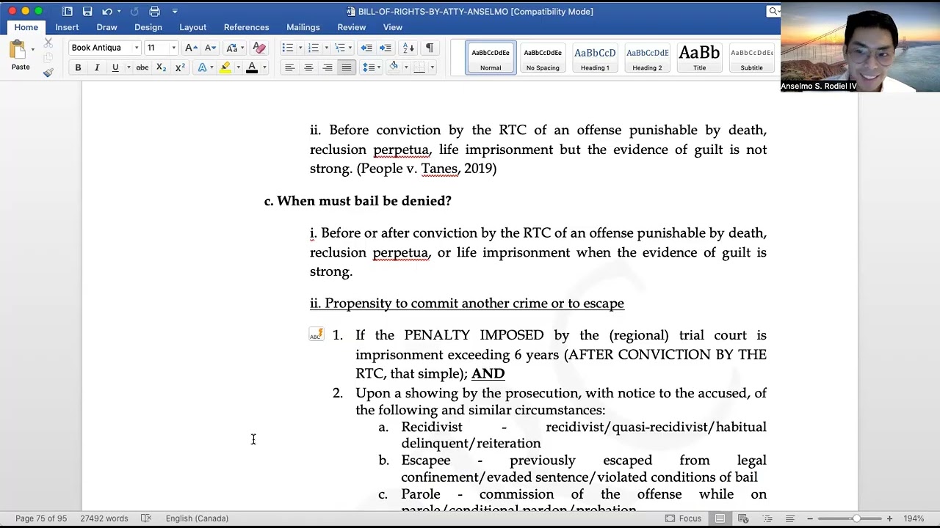The image size is (940, 528).
Task: Open the font name dropdown
Action: coord(136,48)
